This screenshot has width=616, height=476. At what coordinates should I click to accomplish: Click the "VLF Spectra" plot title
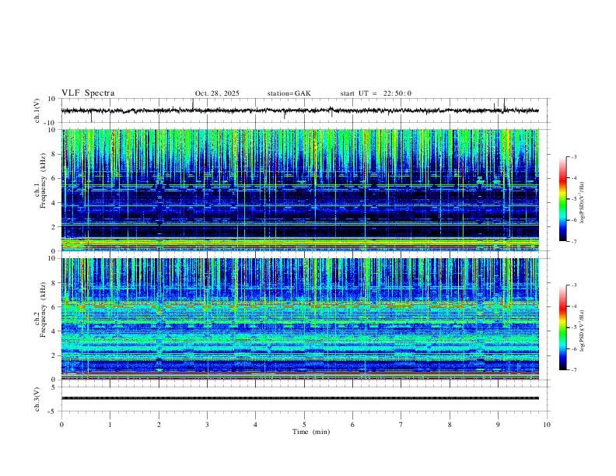(x=88, y=93)
